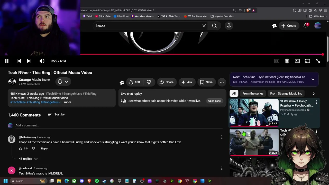Click the Ask button below the video
This screenshot has width=329, height=185.
(x=187, y=82)
